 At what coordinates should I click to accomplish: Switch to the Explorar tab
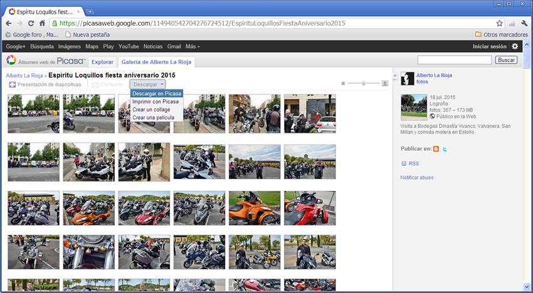(x=102, y=62)
